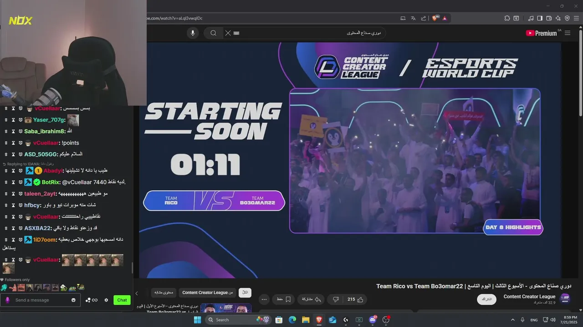Open the Leo AI sparkle icon

[x=558, y=18]
